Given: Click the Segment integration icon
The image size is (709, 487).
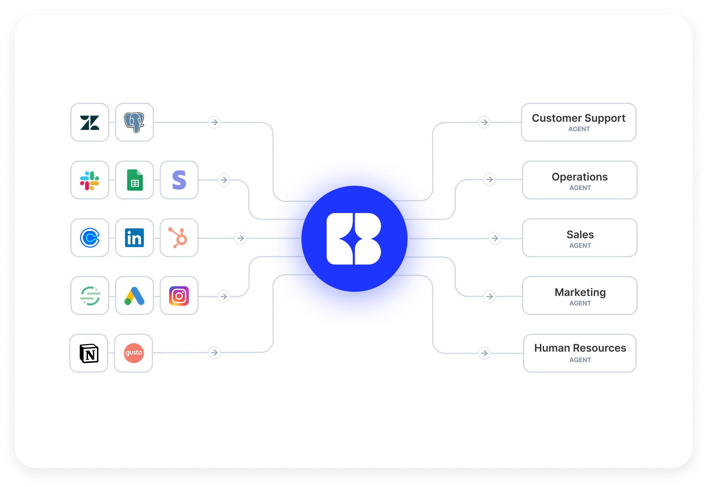Looking at the screenshot, I should [x=90, y=296].
